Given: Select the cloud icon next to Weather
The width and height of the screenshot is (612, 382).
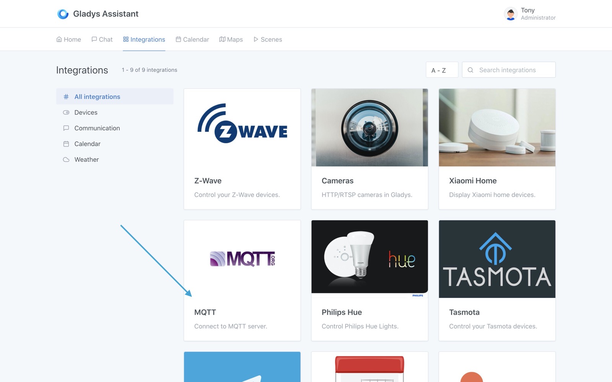Looking at the screenshot, I should pos(66,159).
